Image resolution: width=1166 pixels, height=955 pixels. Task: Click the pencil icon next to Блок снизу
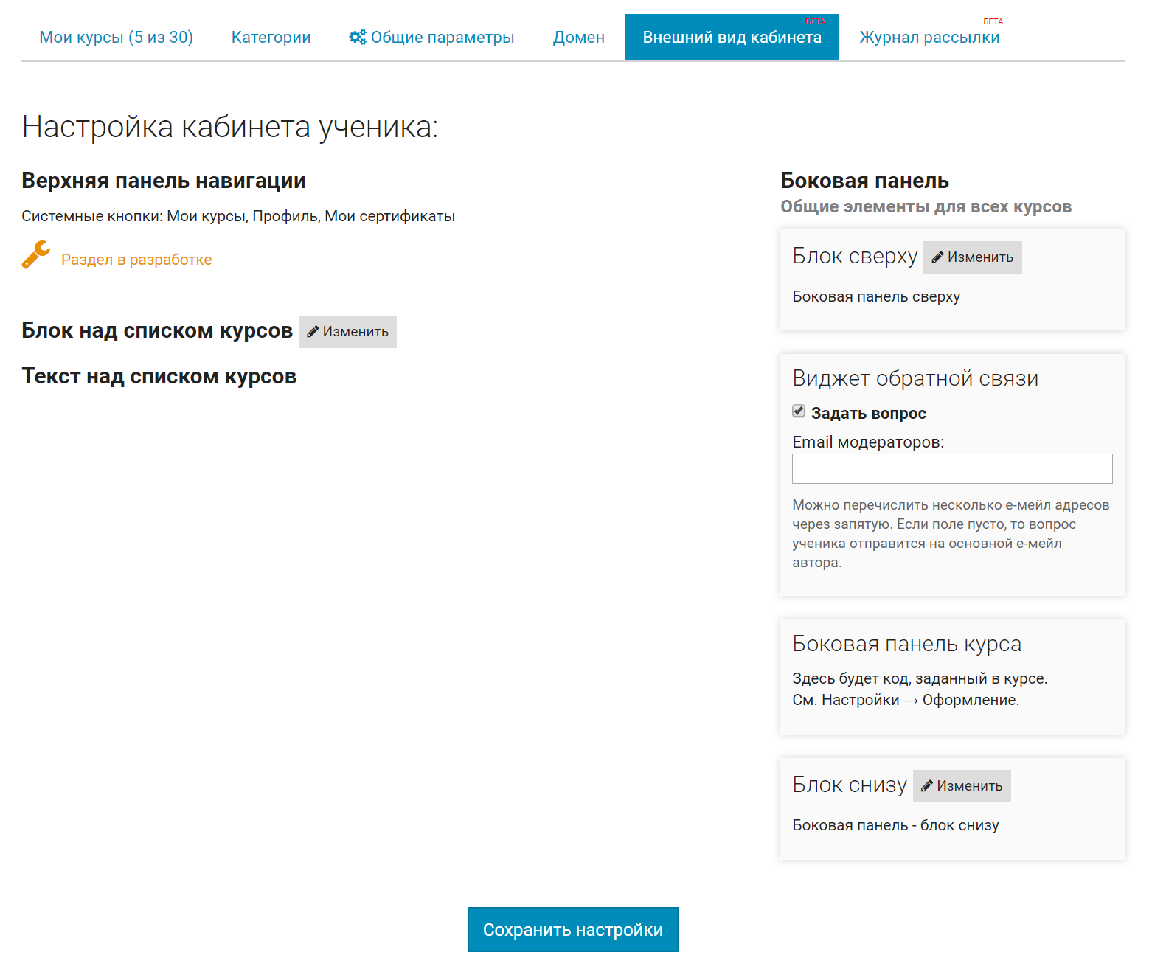tap(927, 786)
